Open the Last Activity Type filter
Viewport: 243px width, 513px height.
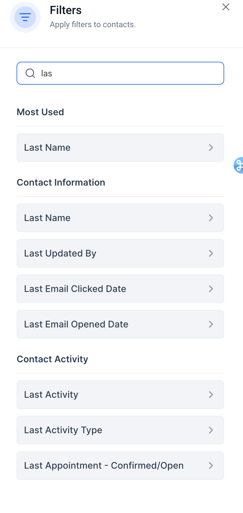pos(114,430)
